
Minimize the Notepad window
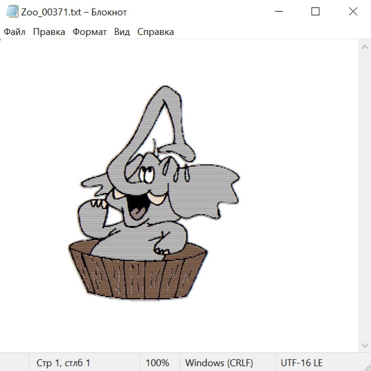(278, 12)
